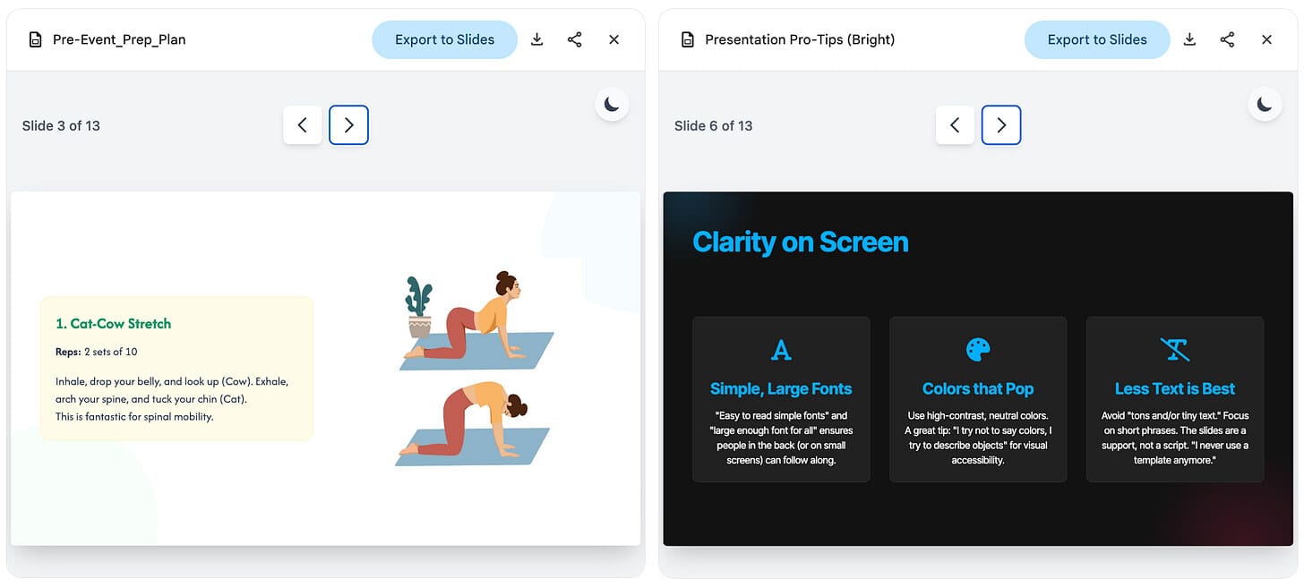
Task: Go to next slide in Pre-Event_Prep_Plan
Action: tap(348, 125)
